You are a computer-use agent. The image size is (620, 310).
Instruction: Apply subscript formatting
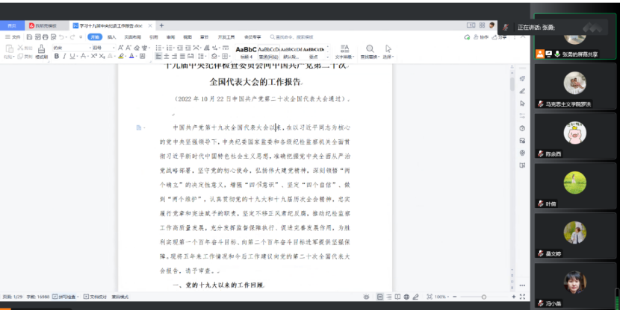[x=102, y=56]
